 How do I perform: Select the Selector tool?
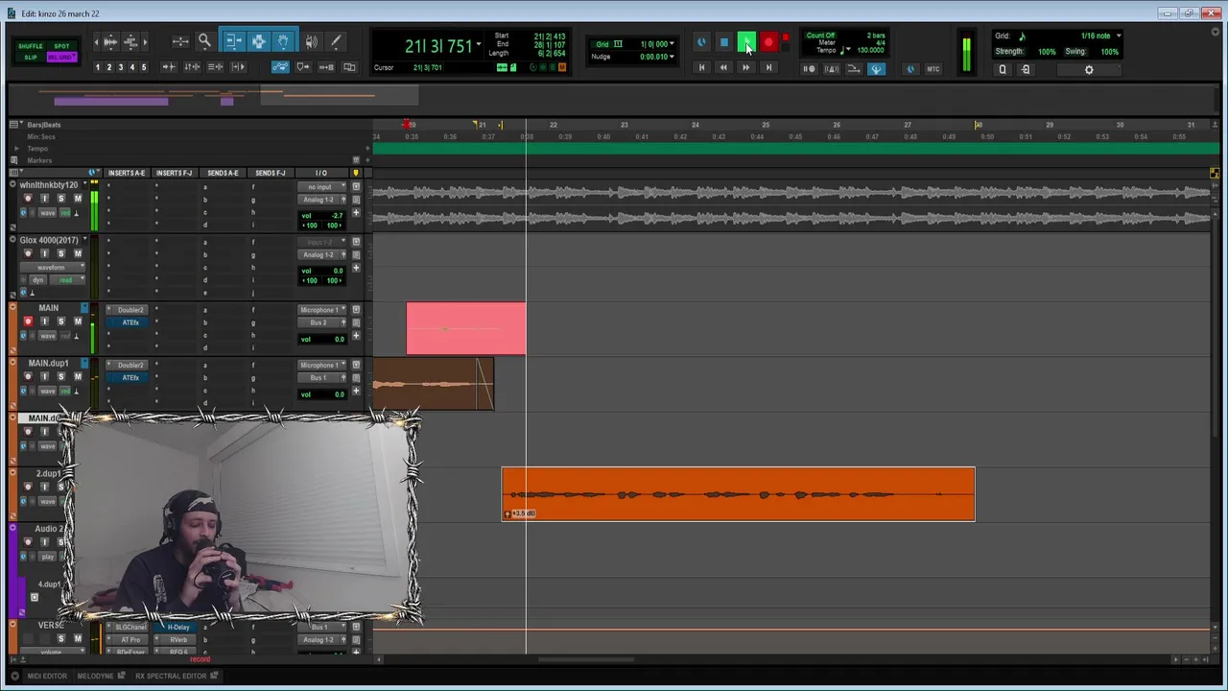pos(258,41)
